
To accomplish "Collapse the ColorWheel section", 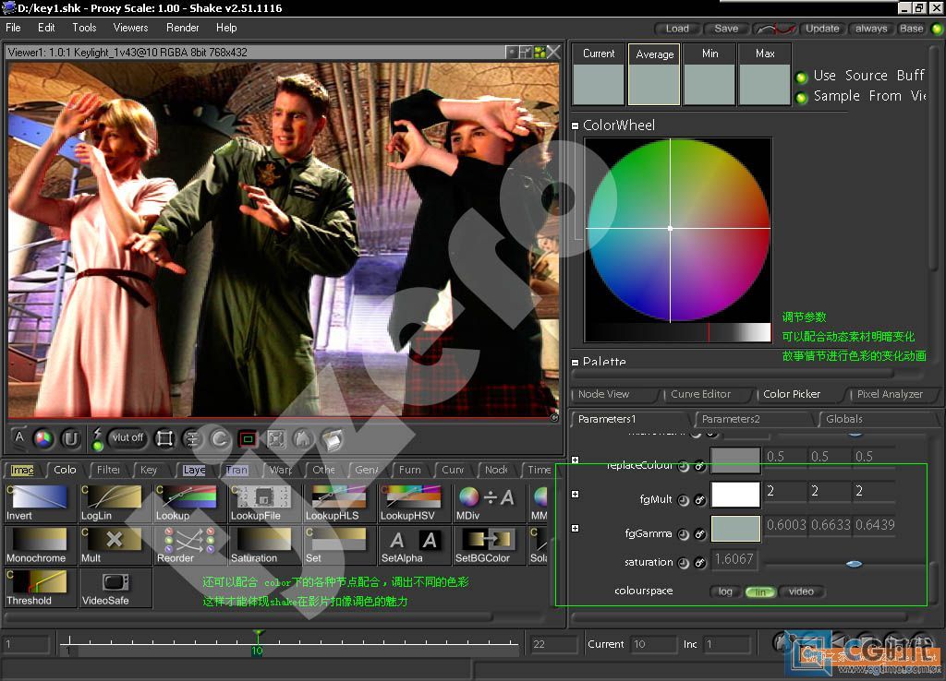I will tap(575, 125).
